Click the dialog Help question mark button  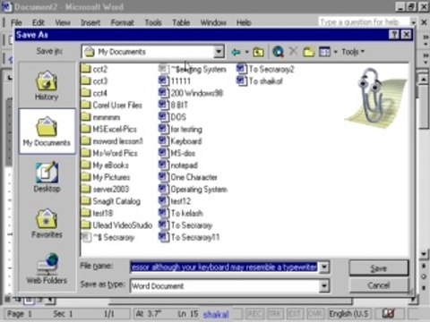click(x=394, y=35)
